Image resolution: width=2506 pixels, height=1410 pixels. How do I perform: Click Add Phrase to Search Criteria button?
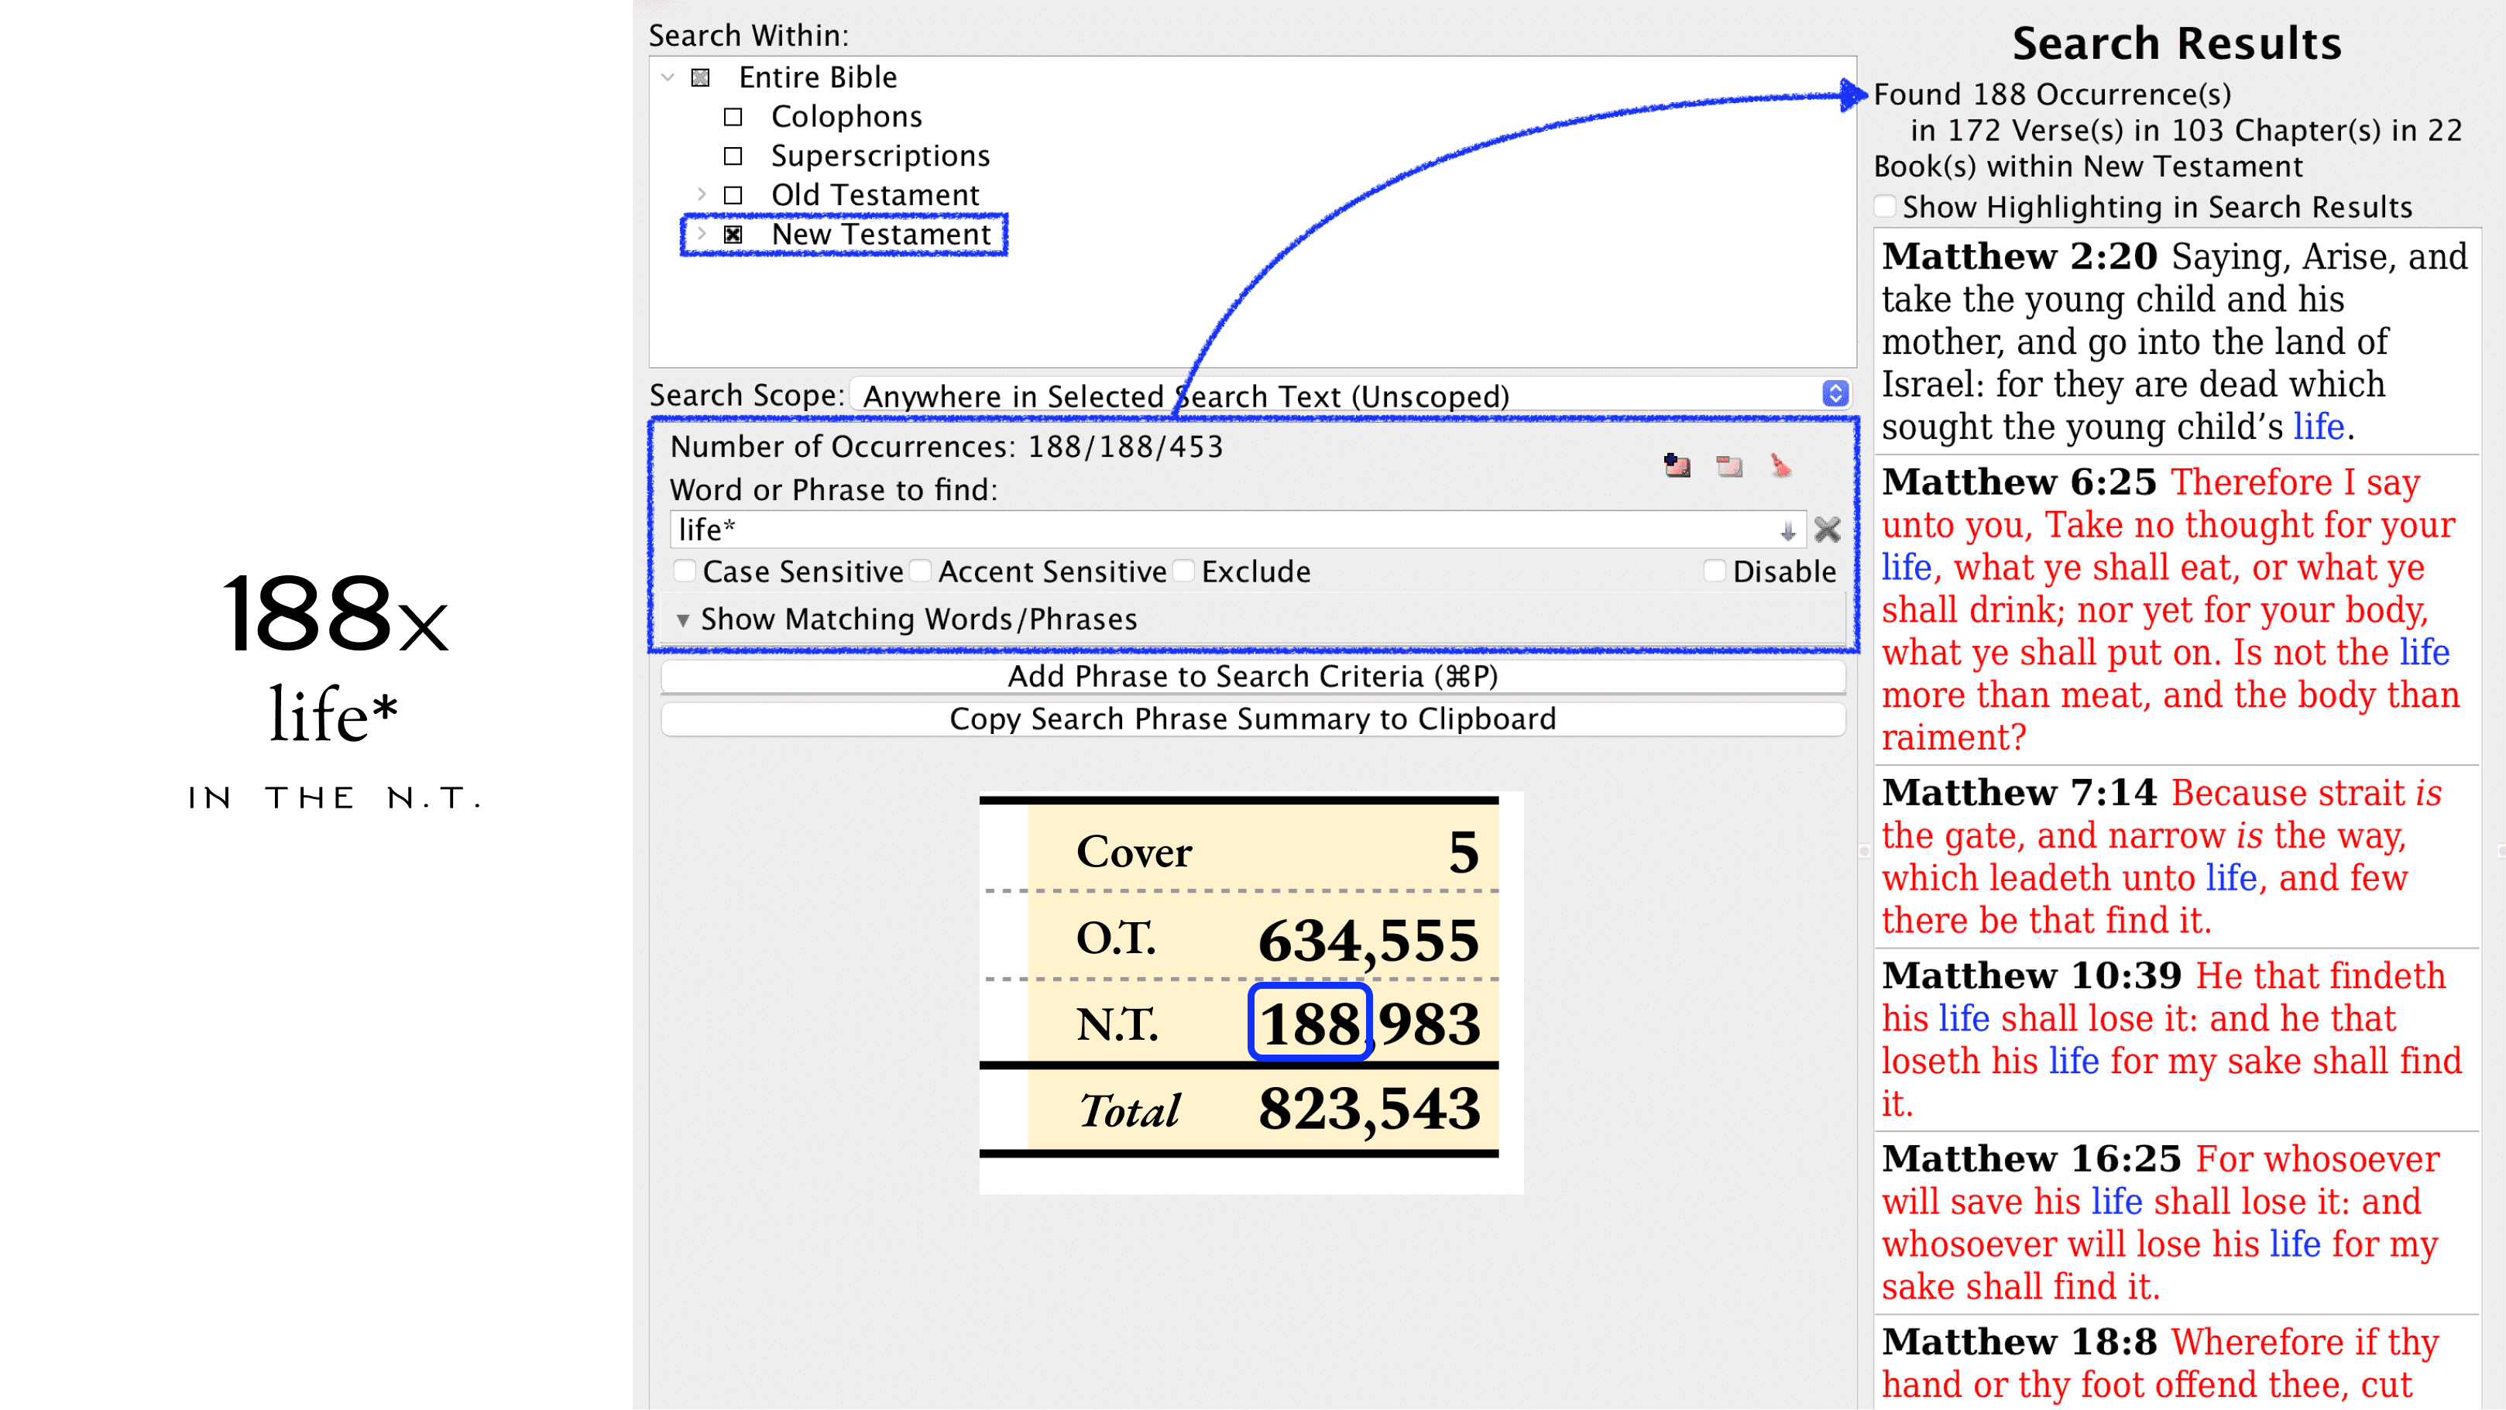coord(1252,676)
